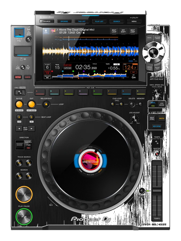Trigger Hot Cue E pad
Image resolution: width=181 pixels, height=241 pixels.
coord(97,92)
